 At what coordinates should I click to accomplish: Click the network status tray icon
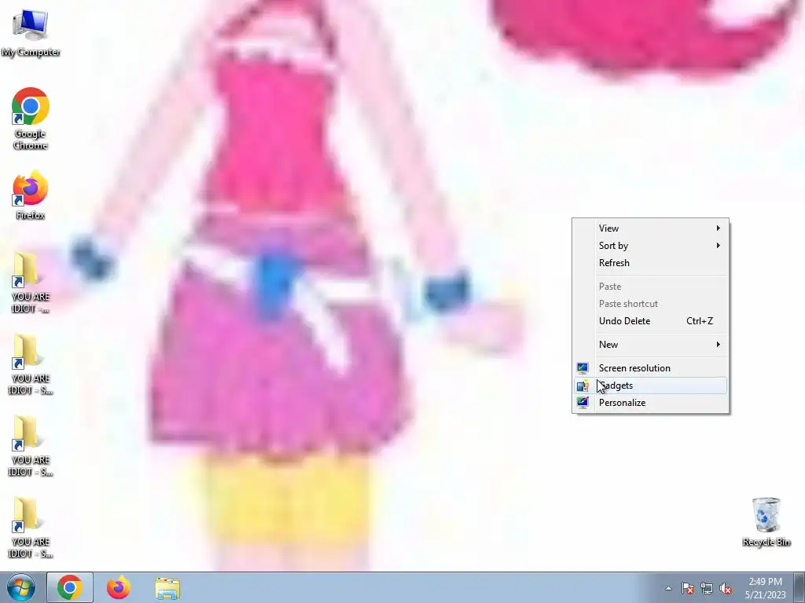pyautogui.click(x=707, y=589)
